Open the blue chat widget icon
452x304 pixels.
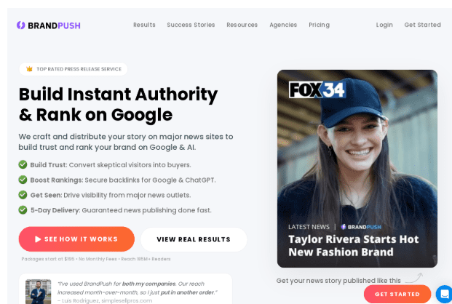point(444,294)
